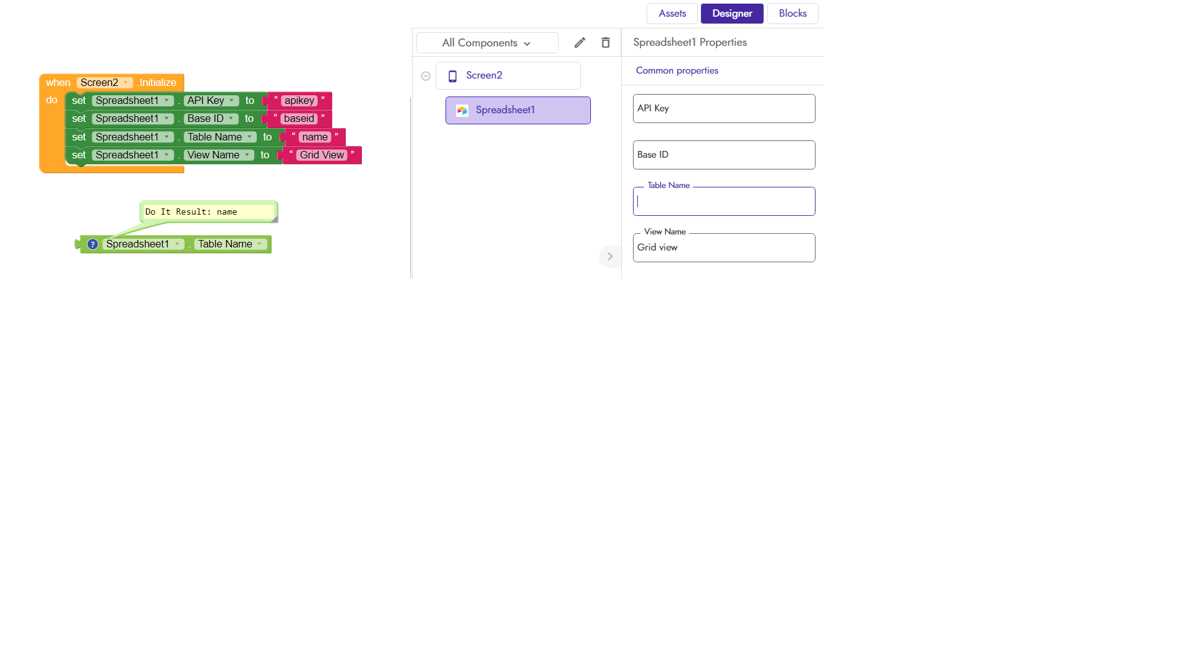Collapse the Screen2 tree node
The image size is (1188, 668).
[x=426, y=76]
